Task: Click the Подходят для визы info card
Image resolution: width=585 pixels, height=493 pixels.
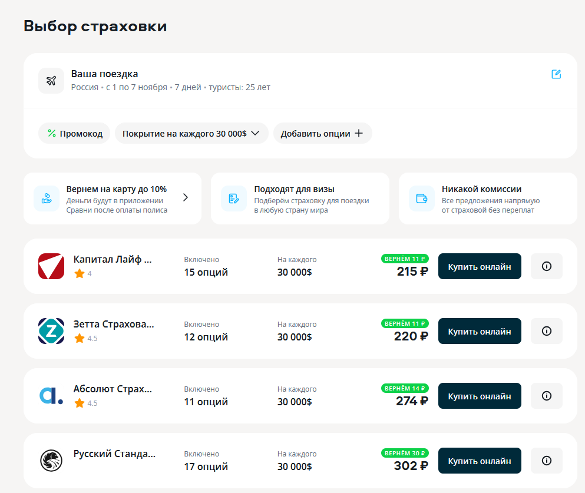Action: (x=300, y=198)
